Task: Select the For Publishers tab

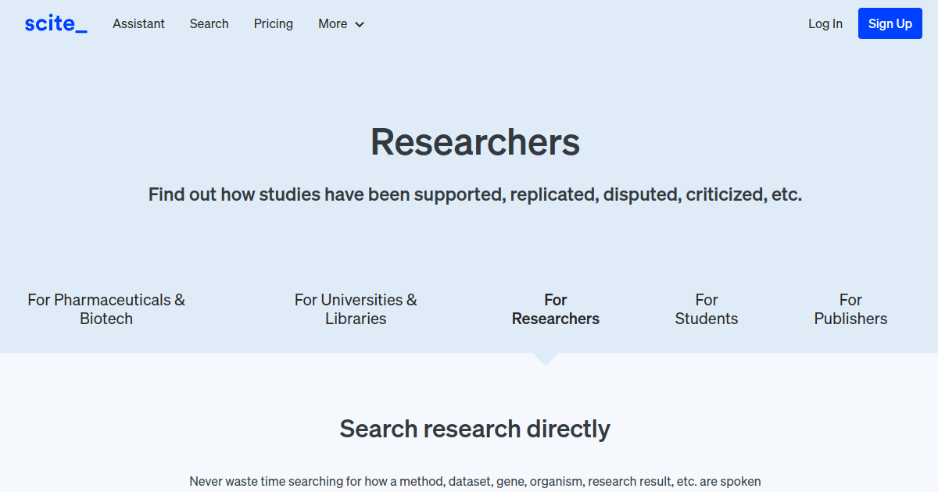Action: pyautogui.click(x=850, y=309)
